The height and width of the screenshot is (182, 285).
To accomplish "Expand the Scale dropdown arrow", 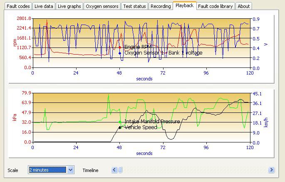I will [x=71, y=170].
